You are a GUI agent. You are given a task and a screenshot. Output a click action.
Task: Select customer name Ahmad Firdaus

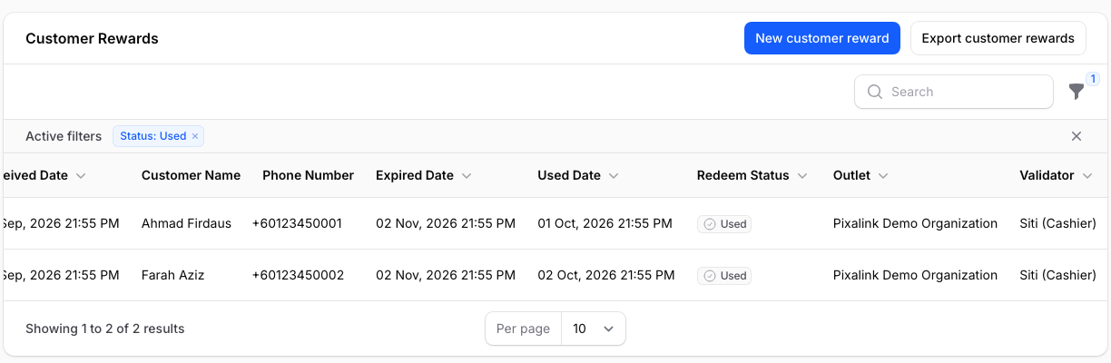coord(186,223)
